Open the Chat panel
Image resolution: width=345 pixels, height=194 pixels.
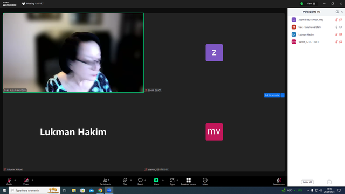[x=125, y=182]
